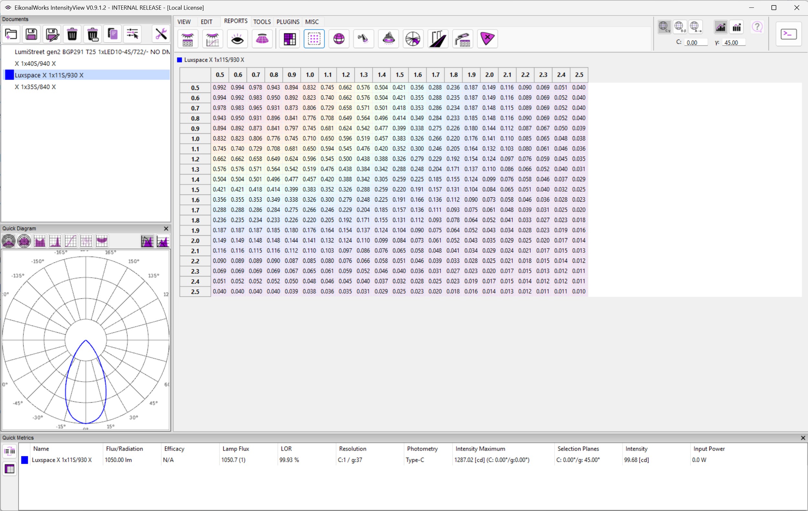Screen dimensions: 808x511
Task: Click the road with street poles icon
Action: [x=438, y=39]
